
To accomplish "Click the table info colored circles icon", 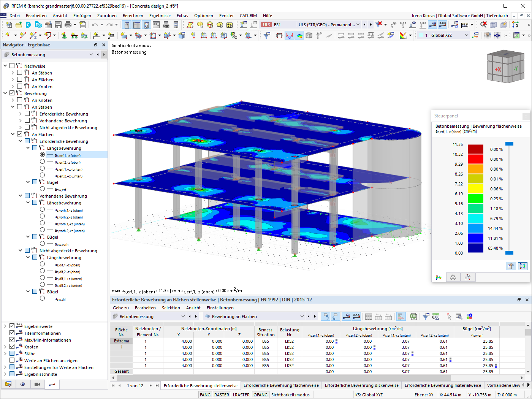I will click(469, 317).
